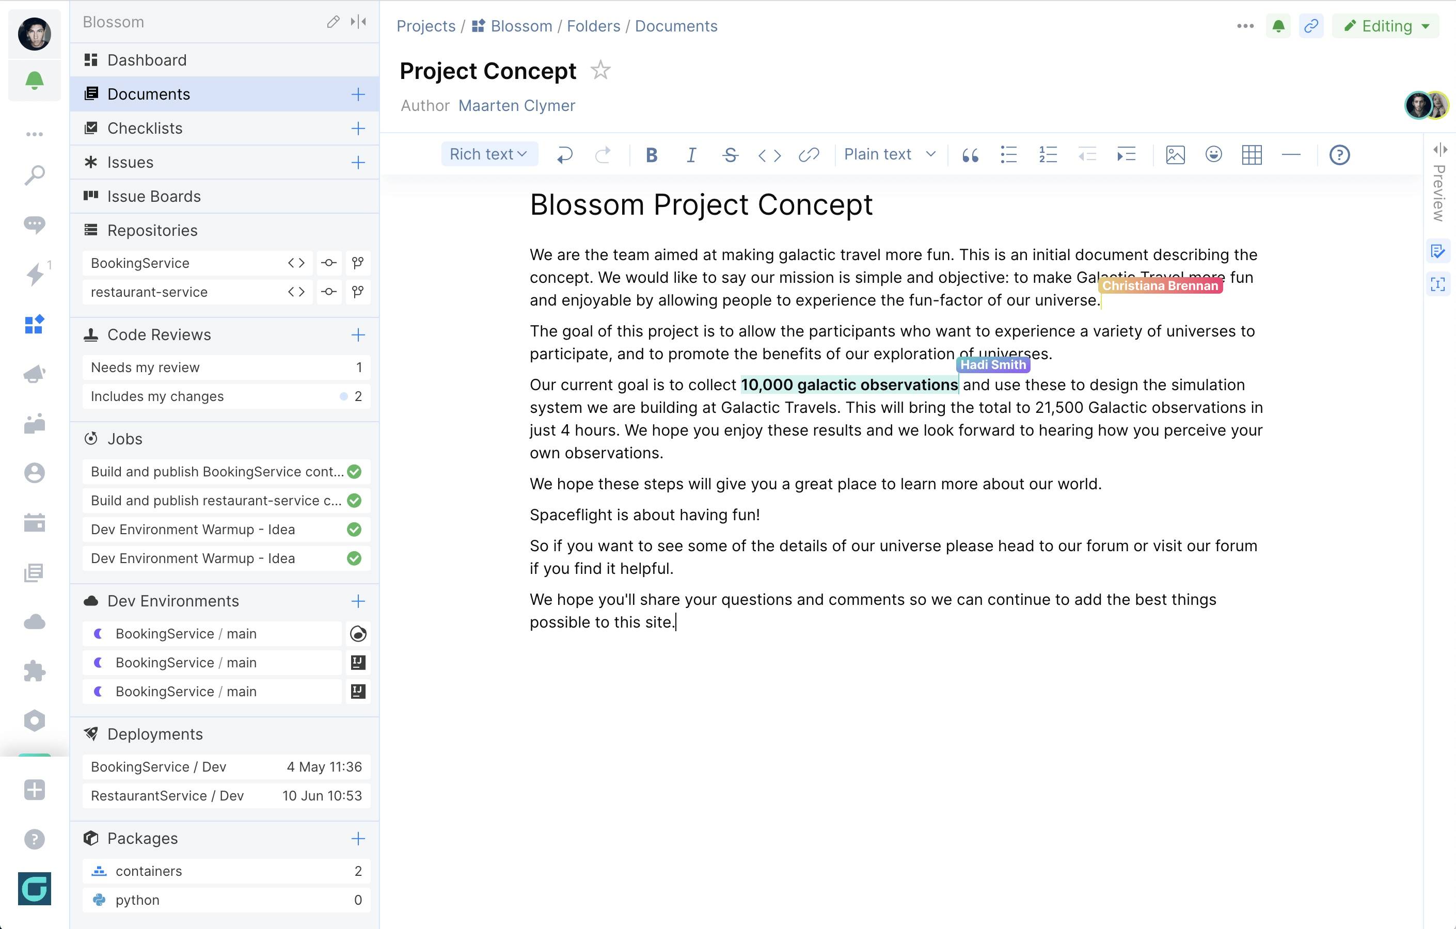Image resolution: width=1456 pixels, height=929 pixels.
Task: Open the Rich text format dropdown
Action: pos(488,153)
